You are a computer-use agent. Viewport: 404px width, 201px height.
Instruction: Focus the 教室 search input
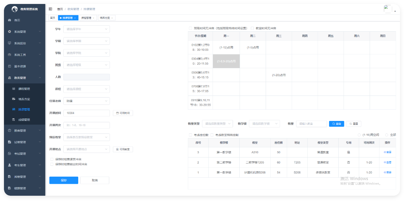point(311,124)
